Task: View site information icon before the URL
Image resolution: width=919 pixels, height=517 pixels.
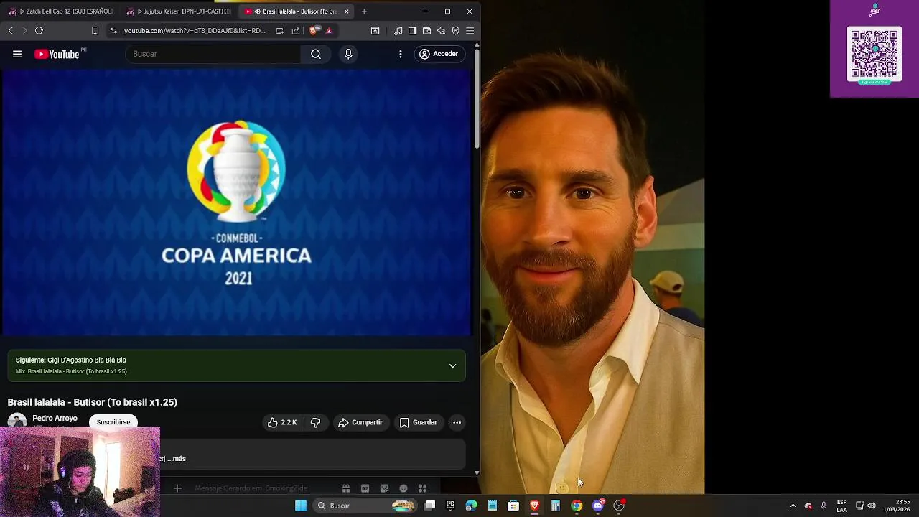Action: coord(113,31)
